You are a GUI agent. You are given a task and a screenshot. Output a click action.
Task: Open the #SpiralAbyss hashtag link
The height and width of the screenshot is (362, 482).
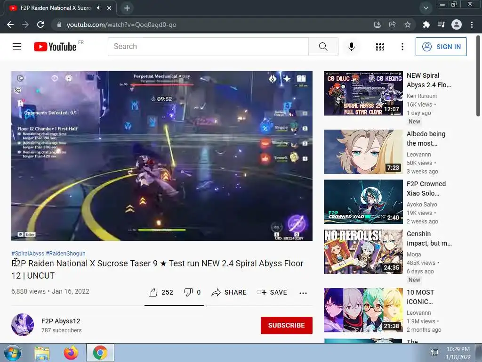click(x=28, y=253)
